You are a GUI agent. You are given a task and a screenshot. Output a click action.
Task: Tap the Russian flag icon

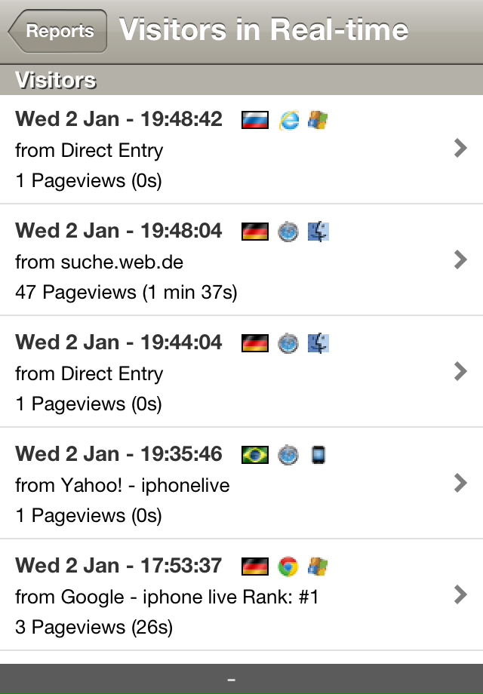click(x=255, y=120)
